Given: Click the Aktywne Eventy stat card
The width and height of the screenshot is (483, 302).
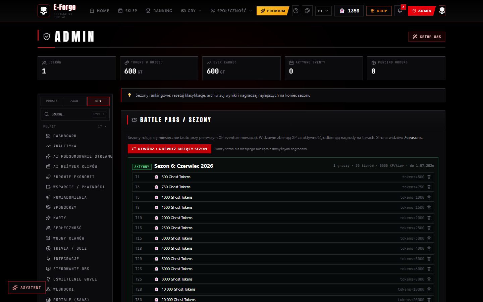Looking at the screenshot, I should pyautogui.click(x=324, y=68).
